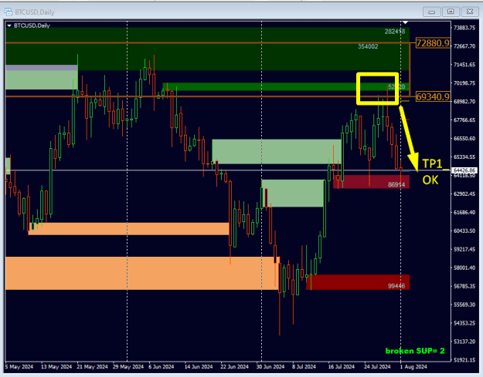Image resolution: width=483 pixels, height=377 pixels.
Task: Select the gray horizontal current price line
Action: [x=228, y=170]
